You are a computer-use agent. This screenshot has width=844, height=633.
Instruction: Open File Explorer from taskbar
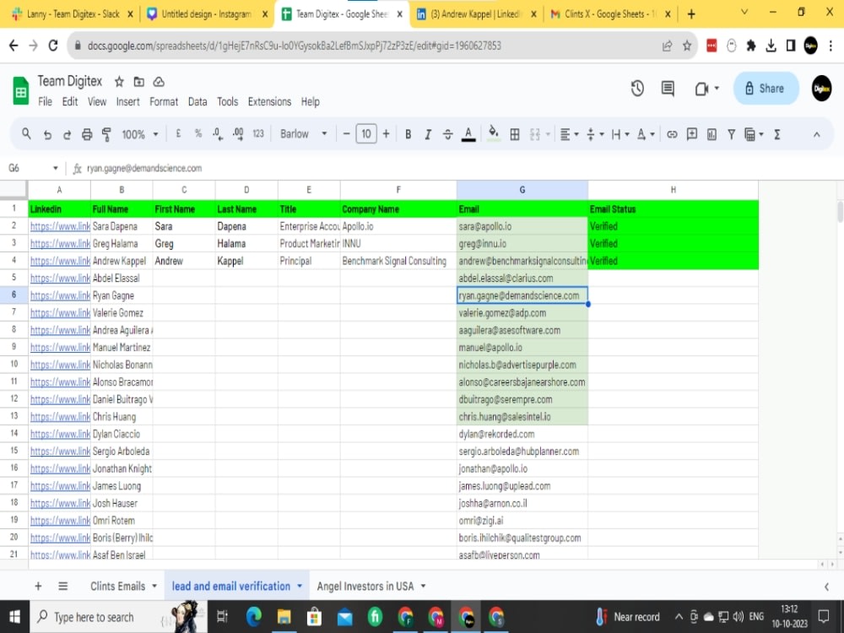pyautogui.click(x=284, y=617)
